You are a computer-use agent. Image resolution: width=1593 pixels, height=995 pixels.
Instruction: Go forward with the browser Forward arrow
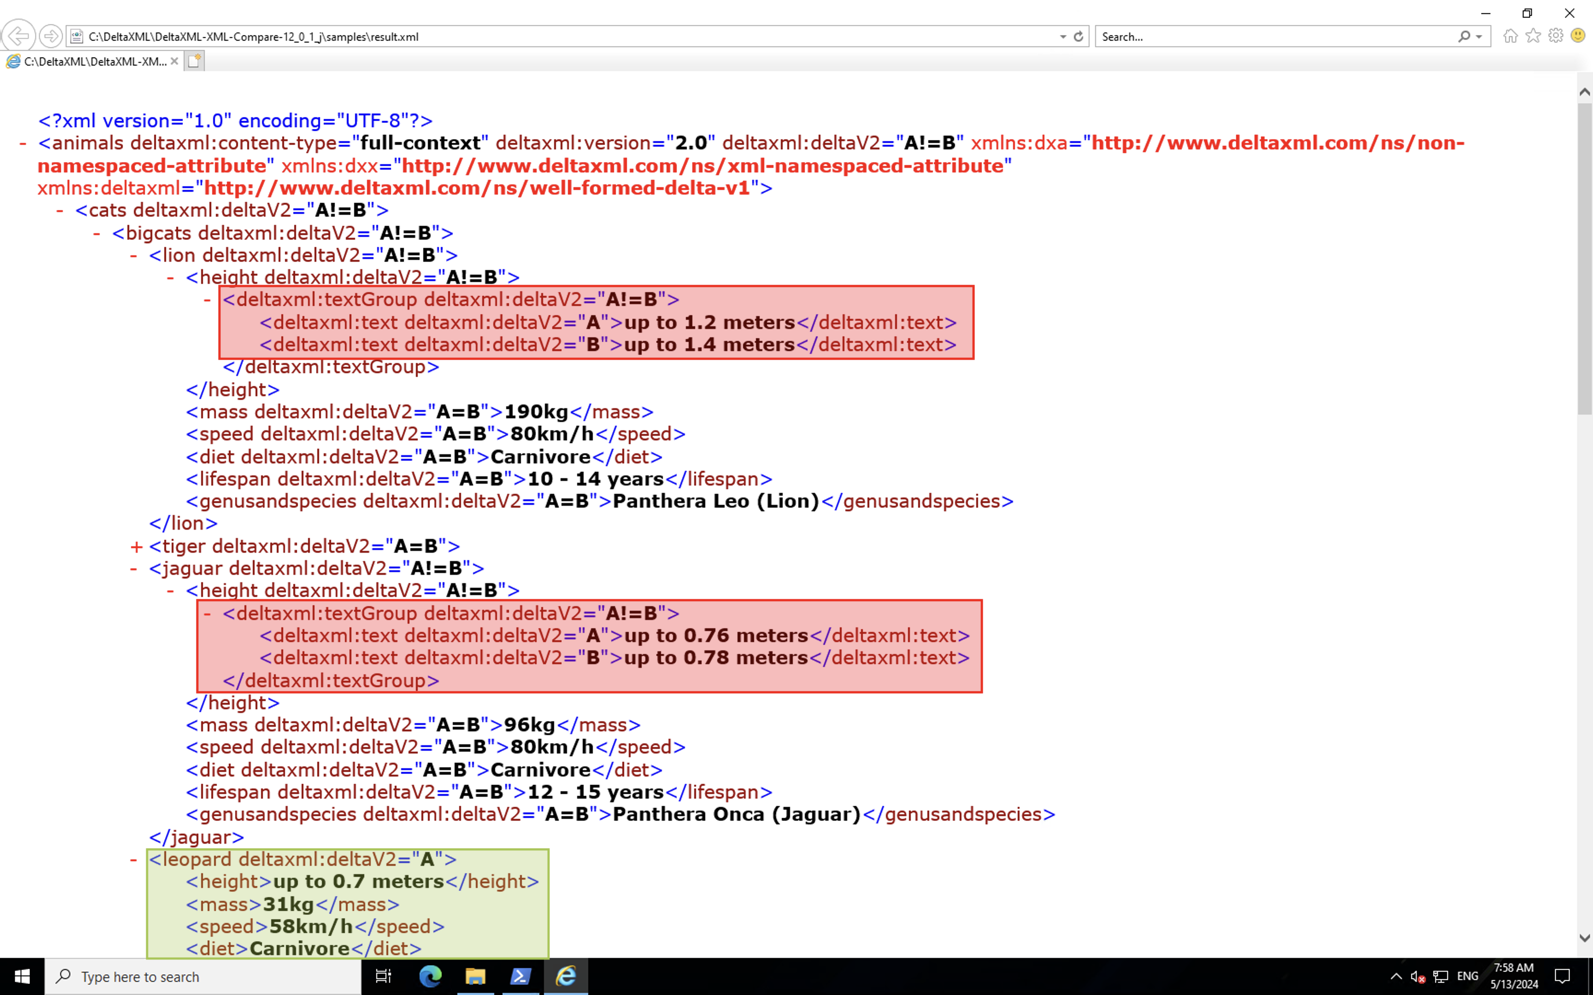pyautogui.click(x=51, y=35)
